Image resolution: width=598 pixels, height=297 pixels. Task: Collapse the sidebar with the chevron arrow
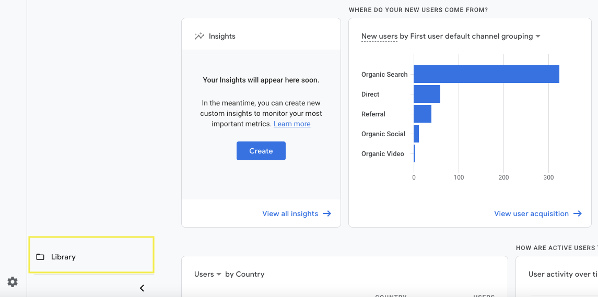[x=142, y=288]
